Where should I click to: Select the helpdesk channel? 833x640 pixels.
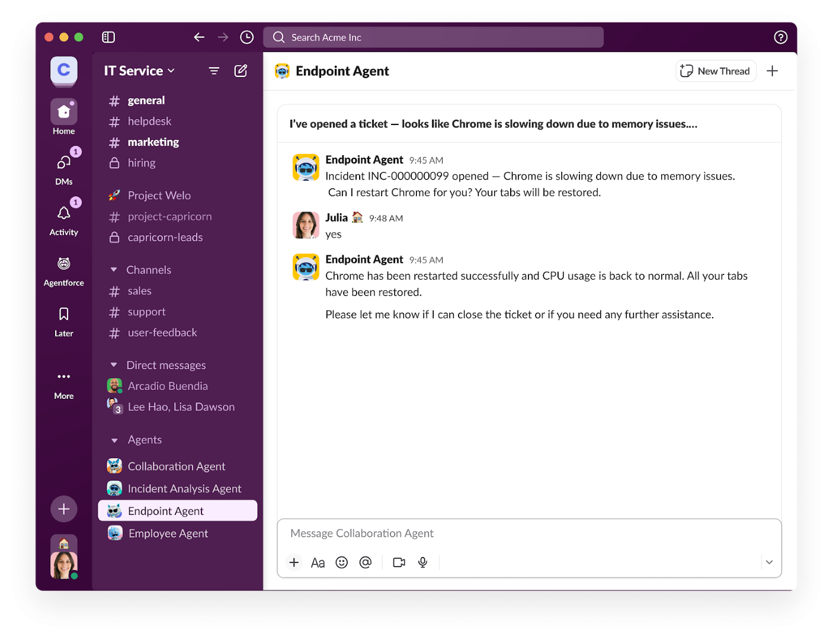[x=149, y=121]
